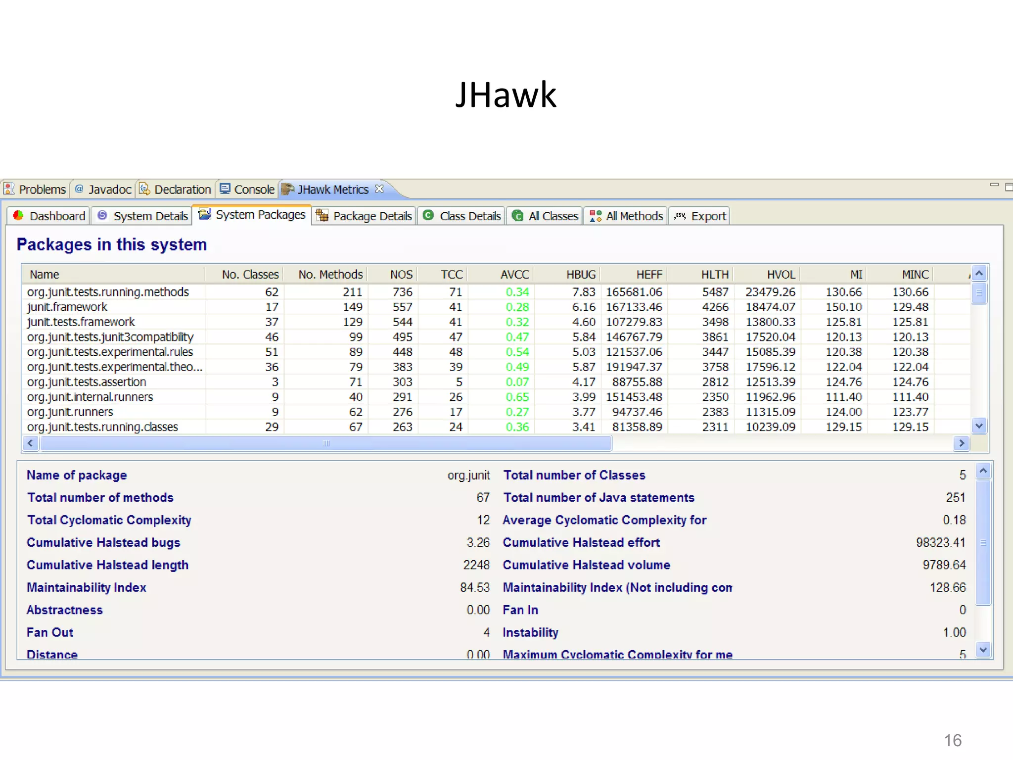Open the System Details tab
This screenshot has height=760, width=1013.
[142, 216]
